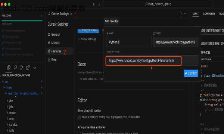The width and height of the screenshot is (224, 134).
Task: Click the split editor icon
Action: (x=180, y=13)
